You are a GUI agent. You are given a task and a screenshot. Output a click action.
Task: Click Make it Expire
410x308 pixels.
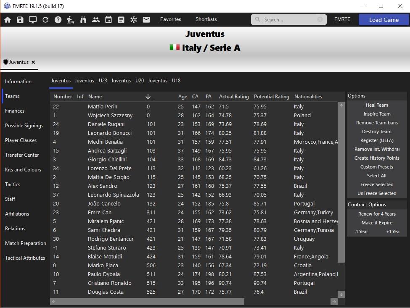coord(377,223)
